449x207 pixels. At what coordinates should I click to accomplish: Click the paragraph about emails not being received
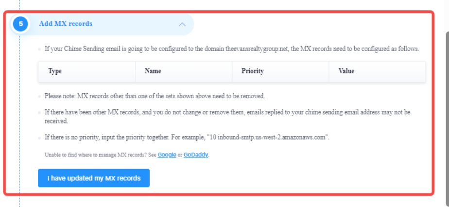(227, 117)
